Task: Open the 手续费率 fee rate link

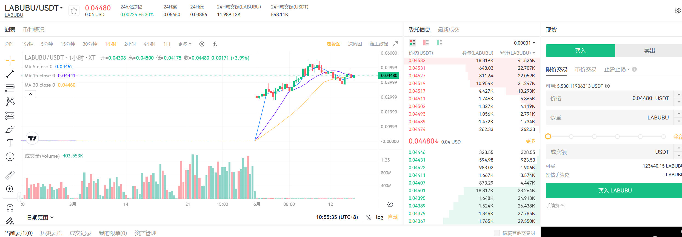Action: coord(555,206)
